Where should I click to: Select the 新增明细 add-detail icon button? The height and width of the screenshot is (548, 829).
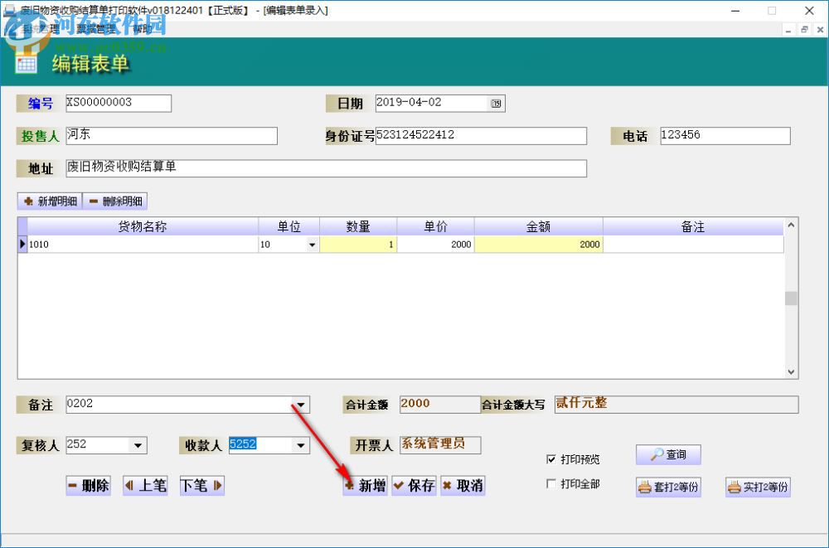27,201
